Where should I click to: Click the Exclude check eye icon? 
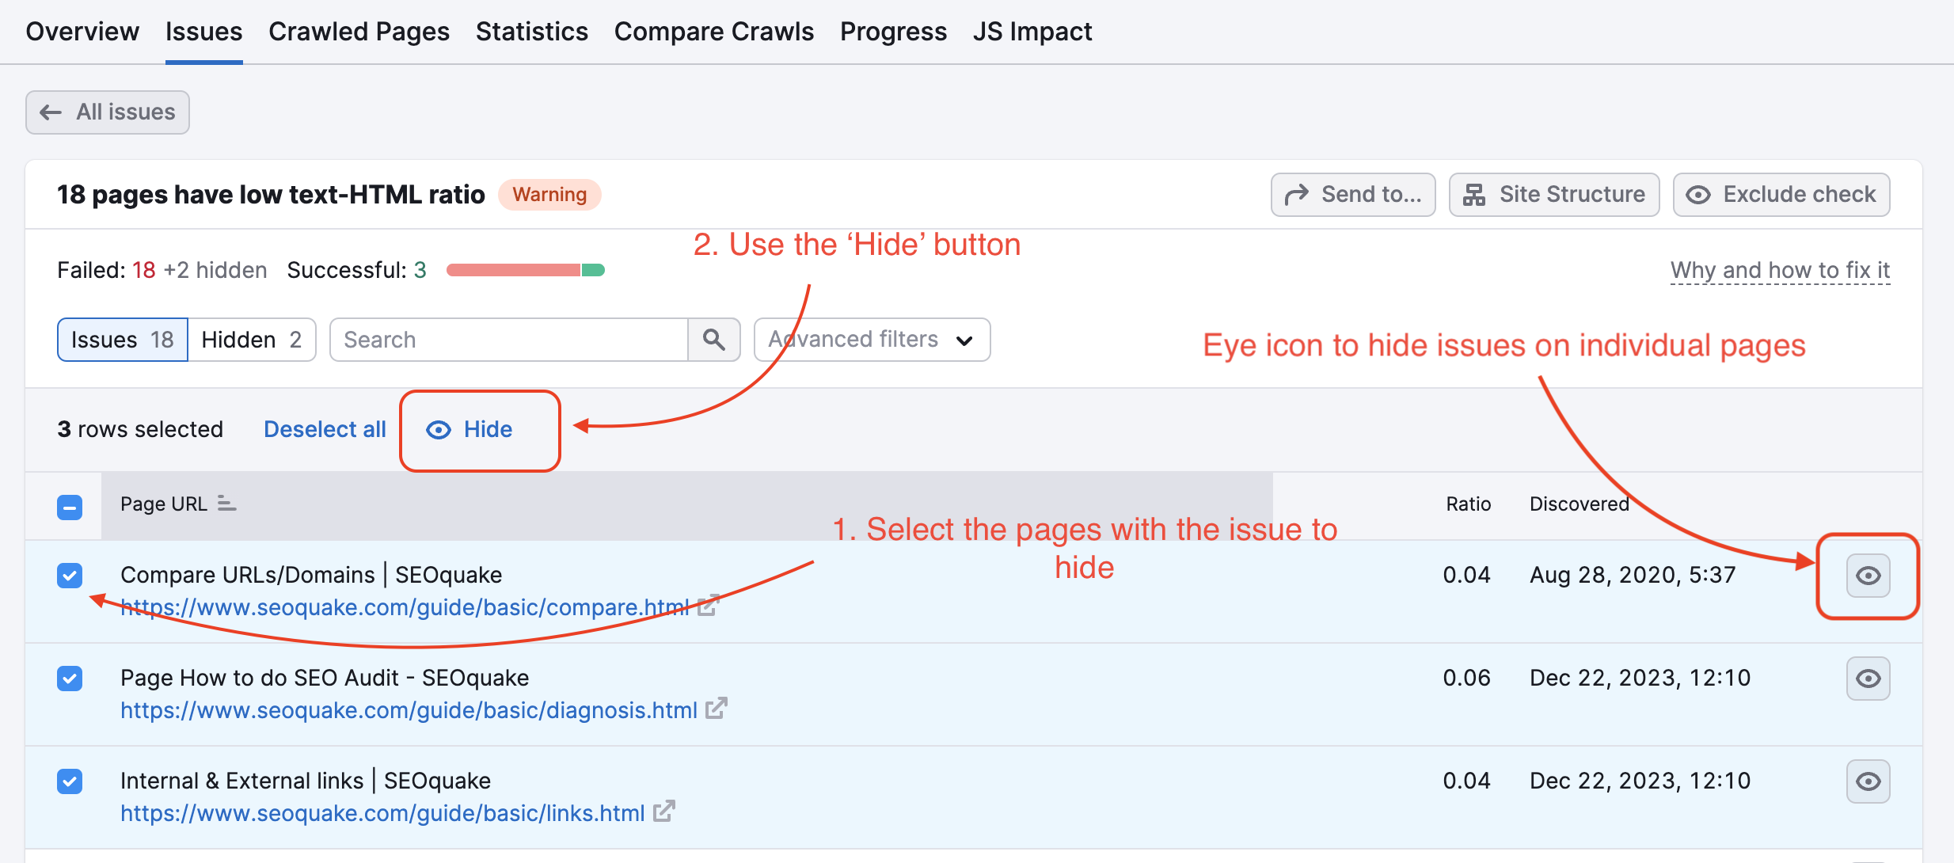[1699, 194]
